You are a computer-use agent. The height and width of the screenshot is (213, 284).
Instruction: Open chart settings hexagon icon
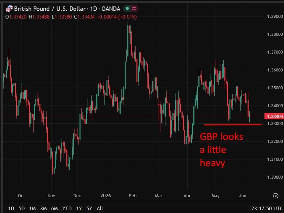tap(276, 196)
